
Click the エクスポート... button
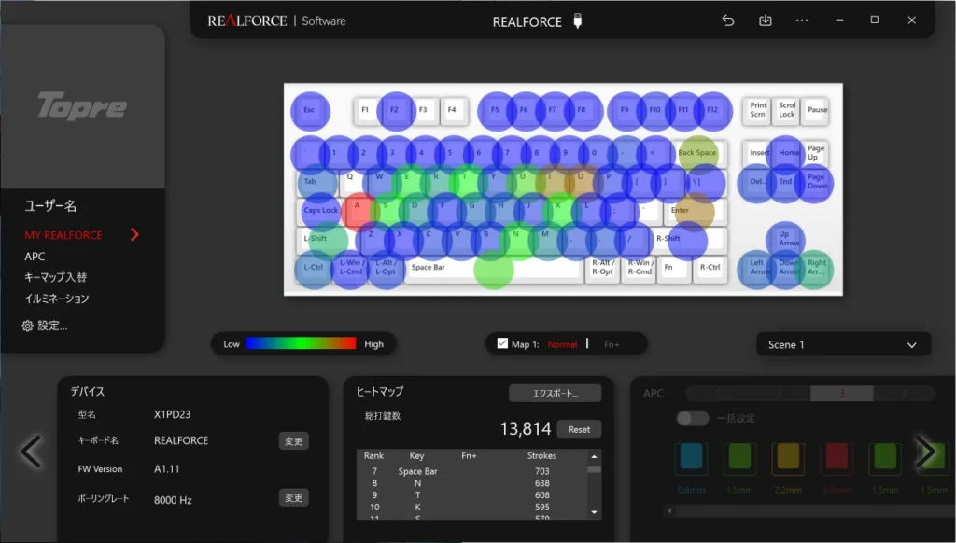click(x=555, y=393)
